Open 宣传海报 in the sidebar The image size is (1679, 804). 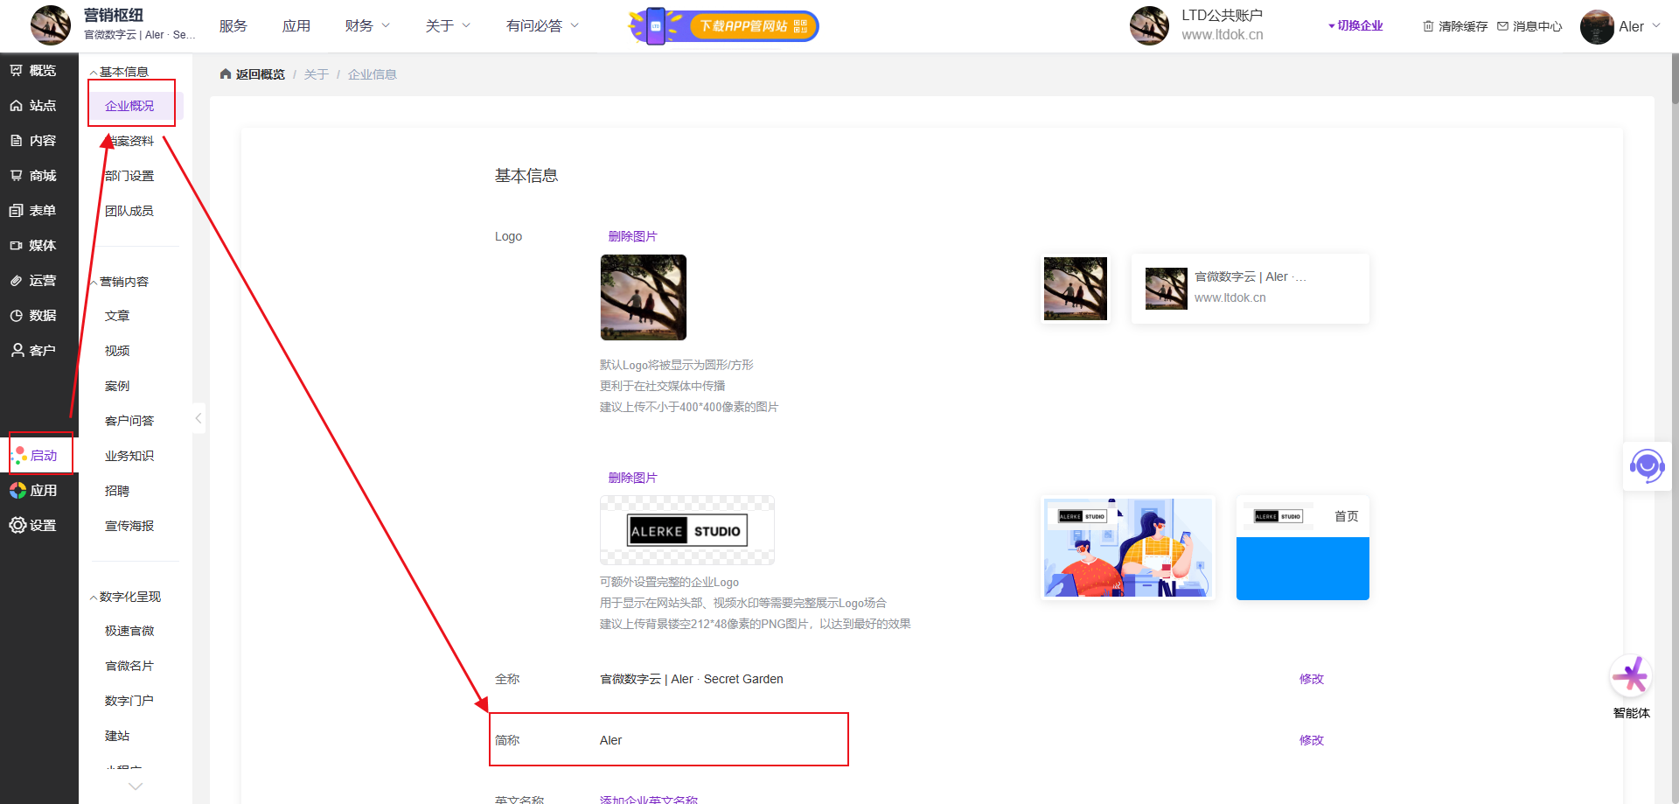[129, 526]
